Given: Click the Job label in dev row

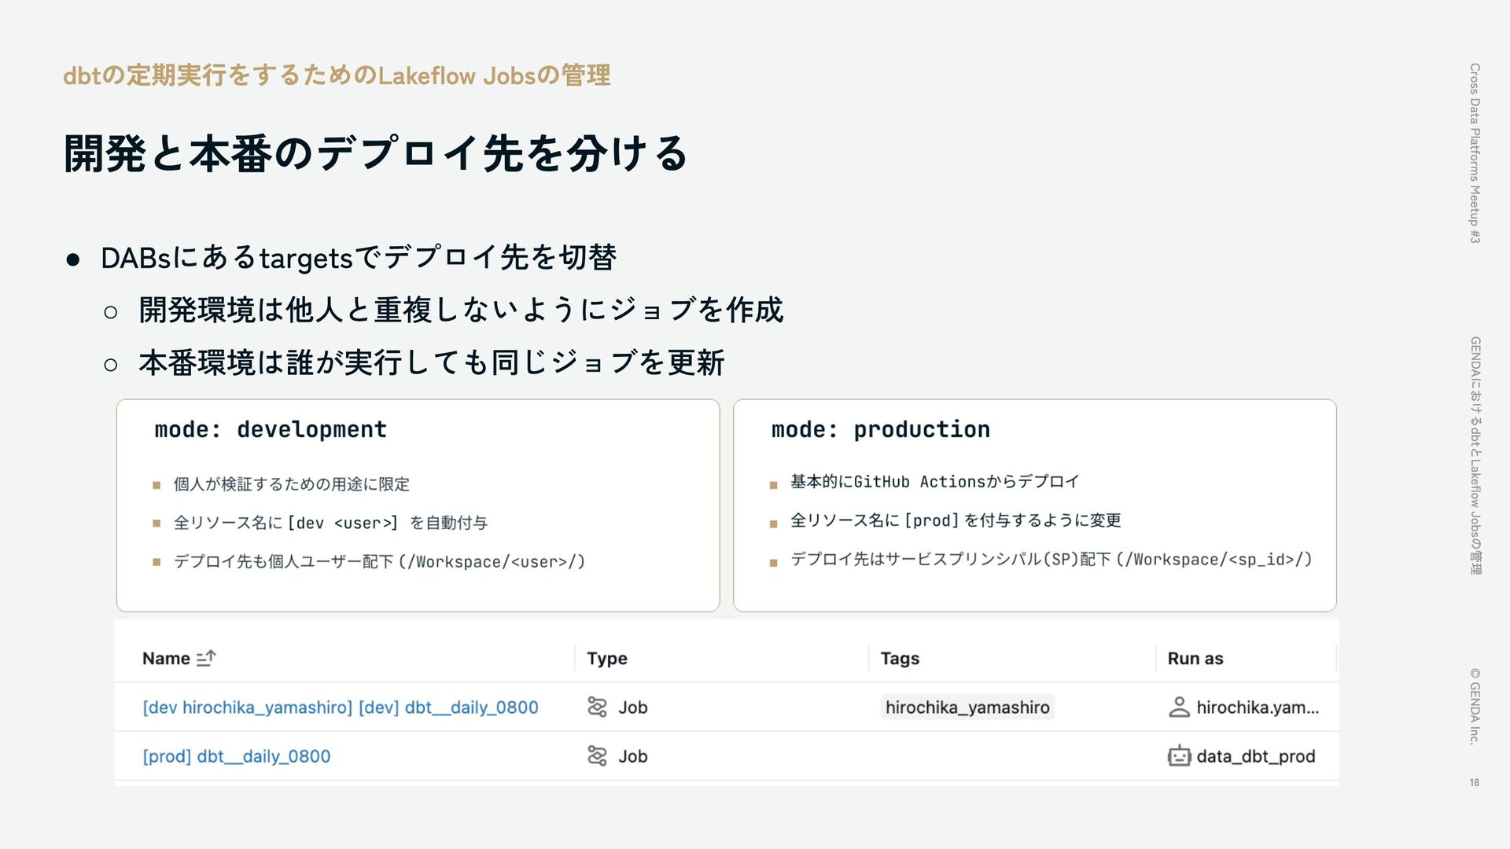Looking at the screenshot, I should (633, 707).
